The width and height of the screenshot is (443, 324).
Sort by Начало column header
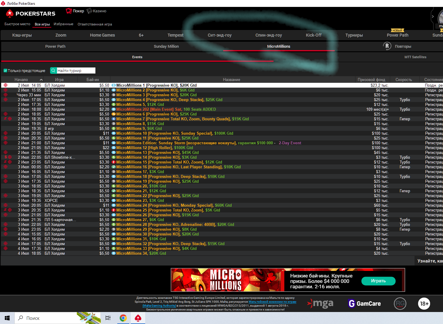pos(21,79)
